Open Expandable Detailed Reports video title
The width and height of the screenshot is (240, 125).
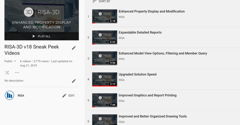pos(140,33)
